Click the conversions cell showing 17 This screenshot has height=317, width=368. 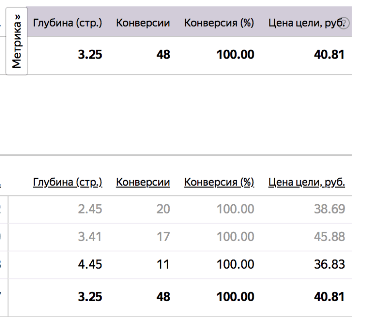(x=163, y=237)
